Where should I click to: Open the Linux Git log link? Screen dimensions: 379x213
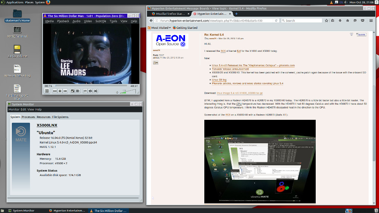click(x=219, y=80)
